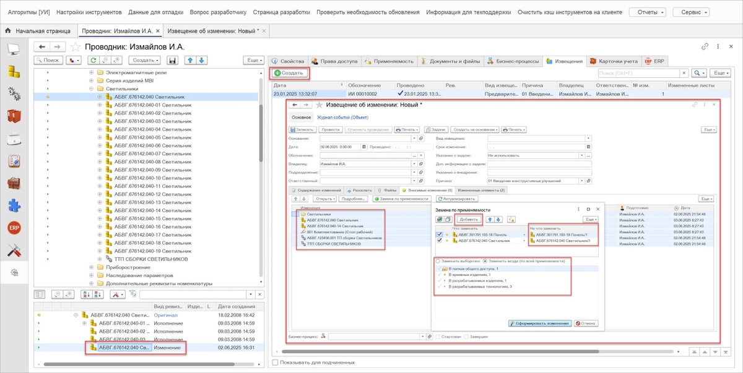Expand АБВГ.676142.040-05 Светильник node
Screen dimensions: 743x373
[x=100, y=137]
